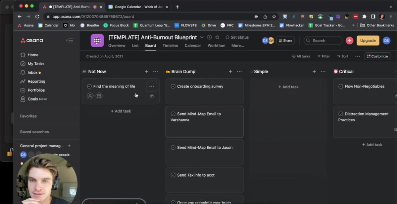
Task: Click Add task under Not Now
Action: (x=121, y=111)
